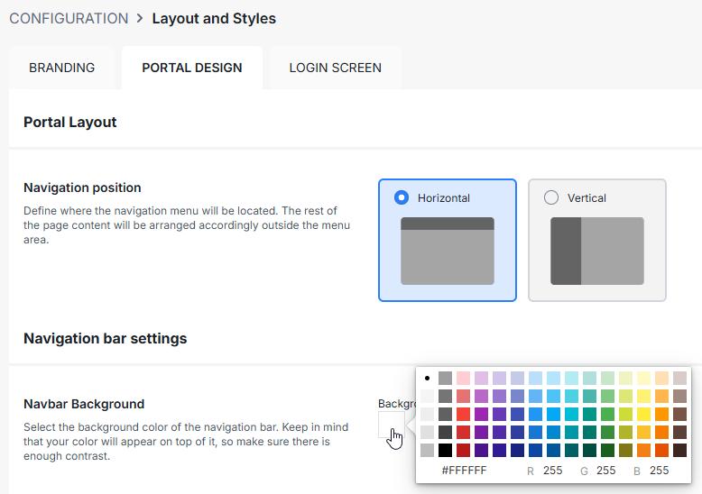The image size is (702, 494).
Task: Click the #FFFFFF hex color input
Action: (x=465, y=471)
